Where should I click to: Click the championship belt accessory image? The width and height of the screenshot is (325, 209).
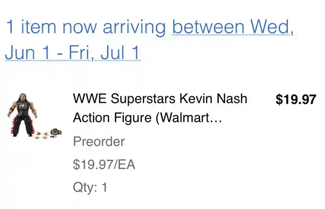[54, 132]
